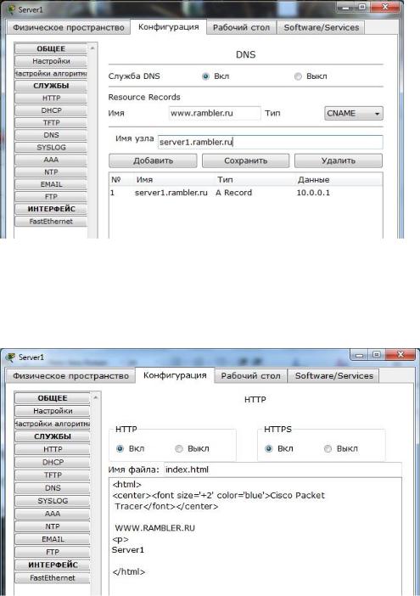Click scroll-up arrow of HTTP window sidebar
This screenshot has height=596, width=420.
tap(96, 398)
